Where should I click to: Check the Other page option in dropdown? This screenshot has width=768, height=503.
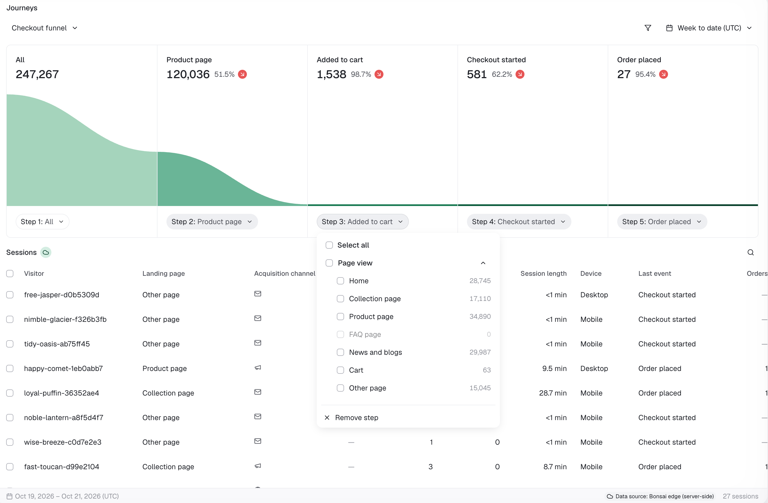[340, 388]
